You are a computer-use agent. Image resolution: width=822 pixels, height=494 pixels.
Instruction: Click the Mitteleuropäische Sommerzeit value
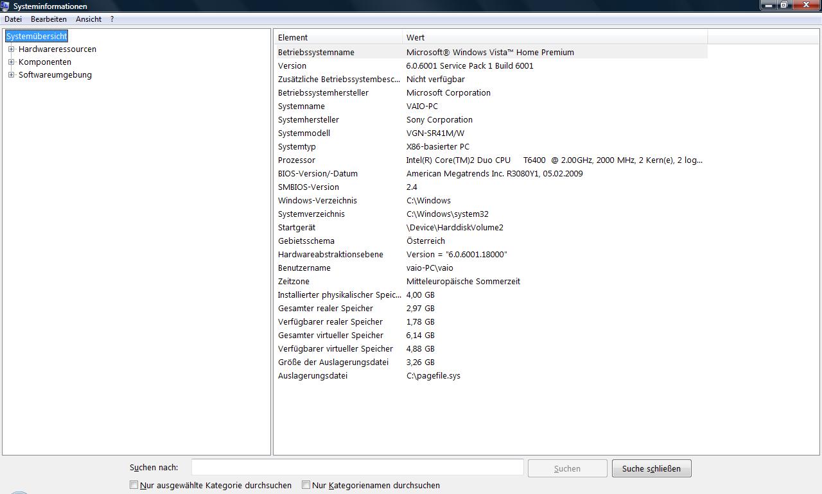[464, 282]
